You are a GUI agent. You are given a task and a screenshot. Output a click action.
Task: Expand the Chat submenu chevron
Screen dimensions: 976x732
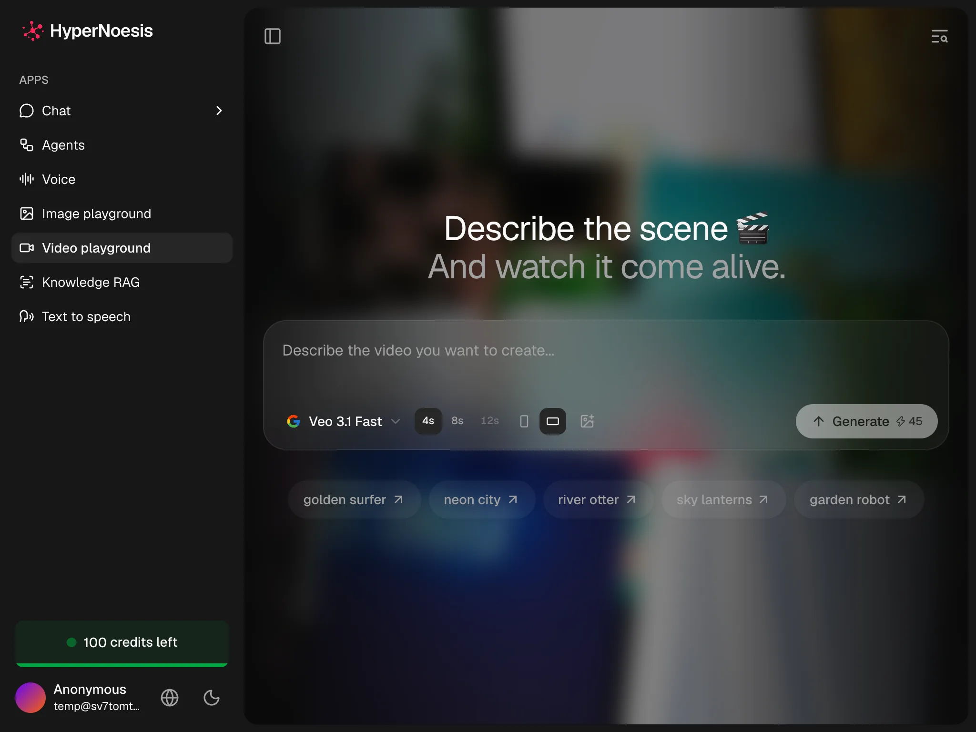219,111
